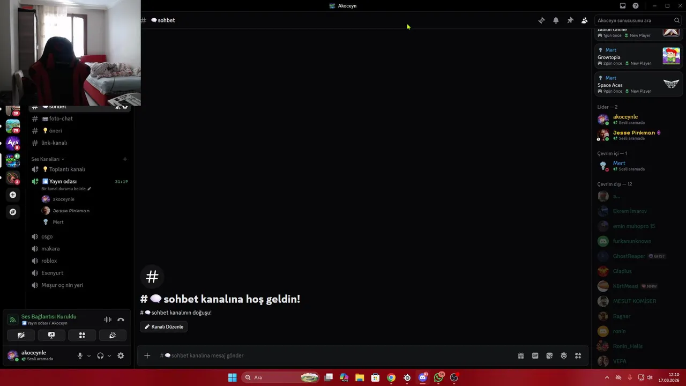Image resolution: width=686 pixels, height=386 pixels.
Task: Open Mert's Growtopia activity card
Action: [639, 56]
